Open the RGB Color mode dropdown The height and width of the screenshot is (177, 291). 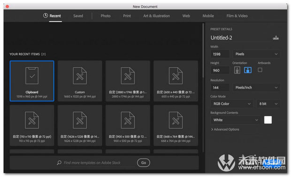pyautogui.click(x=232, y=104)
